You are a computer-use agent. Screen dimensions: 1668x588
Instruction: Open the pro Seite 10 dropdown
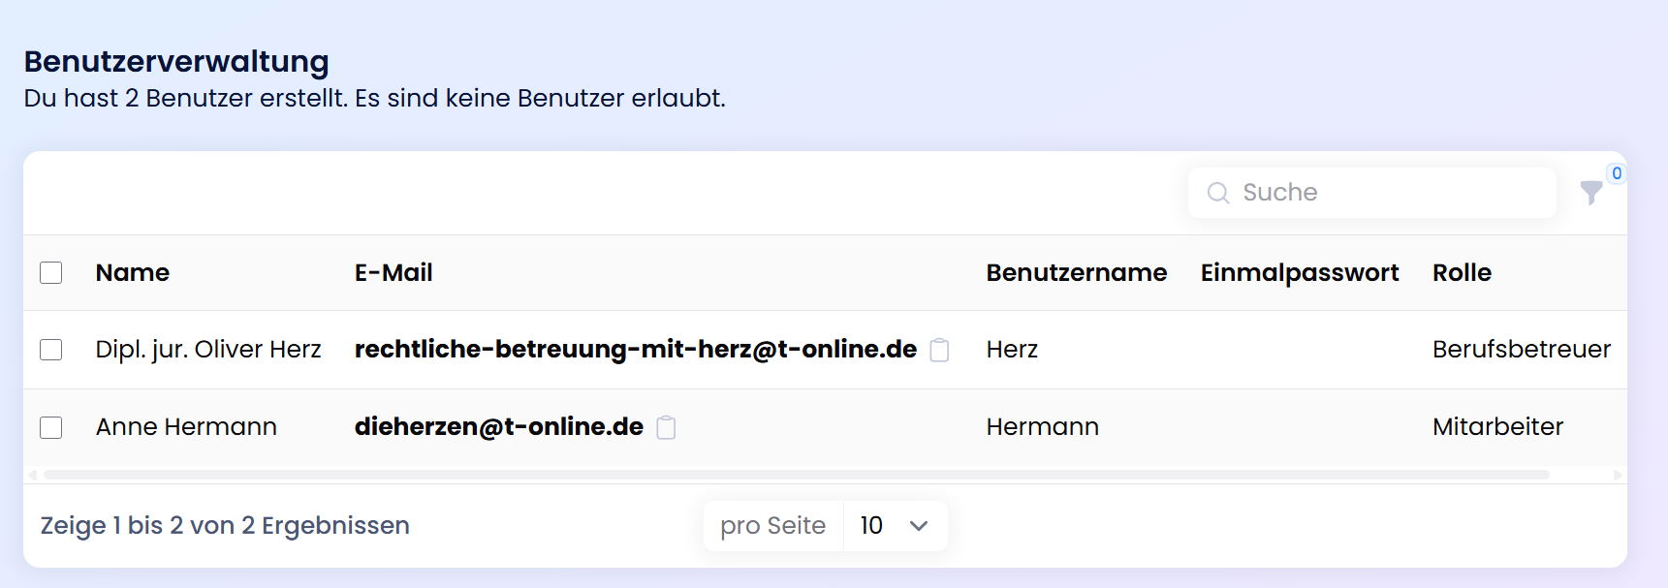894,526
